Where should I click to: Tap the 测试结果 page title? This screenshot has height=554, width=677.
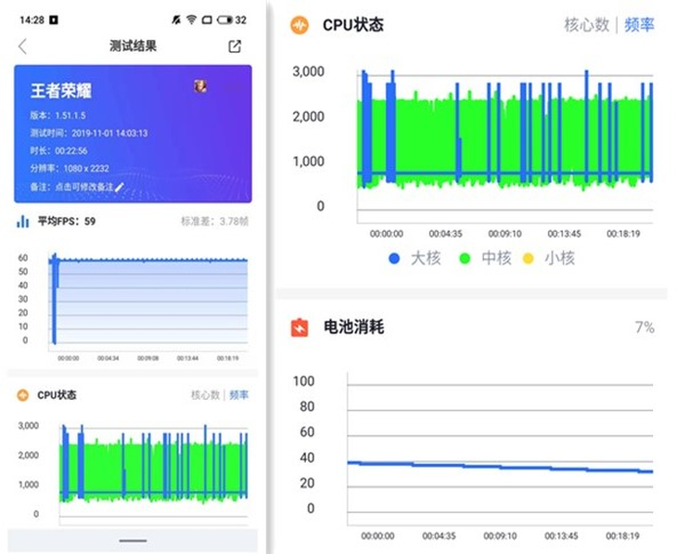point(133,45)
